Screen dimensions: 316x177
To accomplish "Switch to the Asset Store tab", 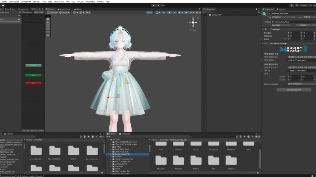I will coord(64,9).
